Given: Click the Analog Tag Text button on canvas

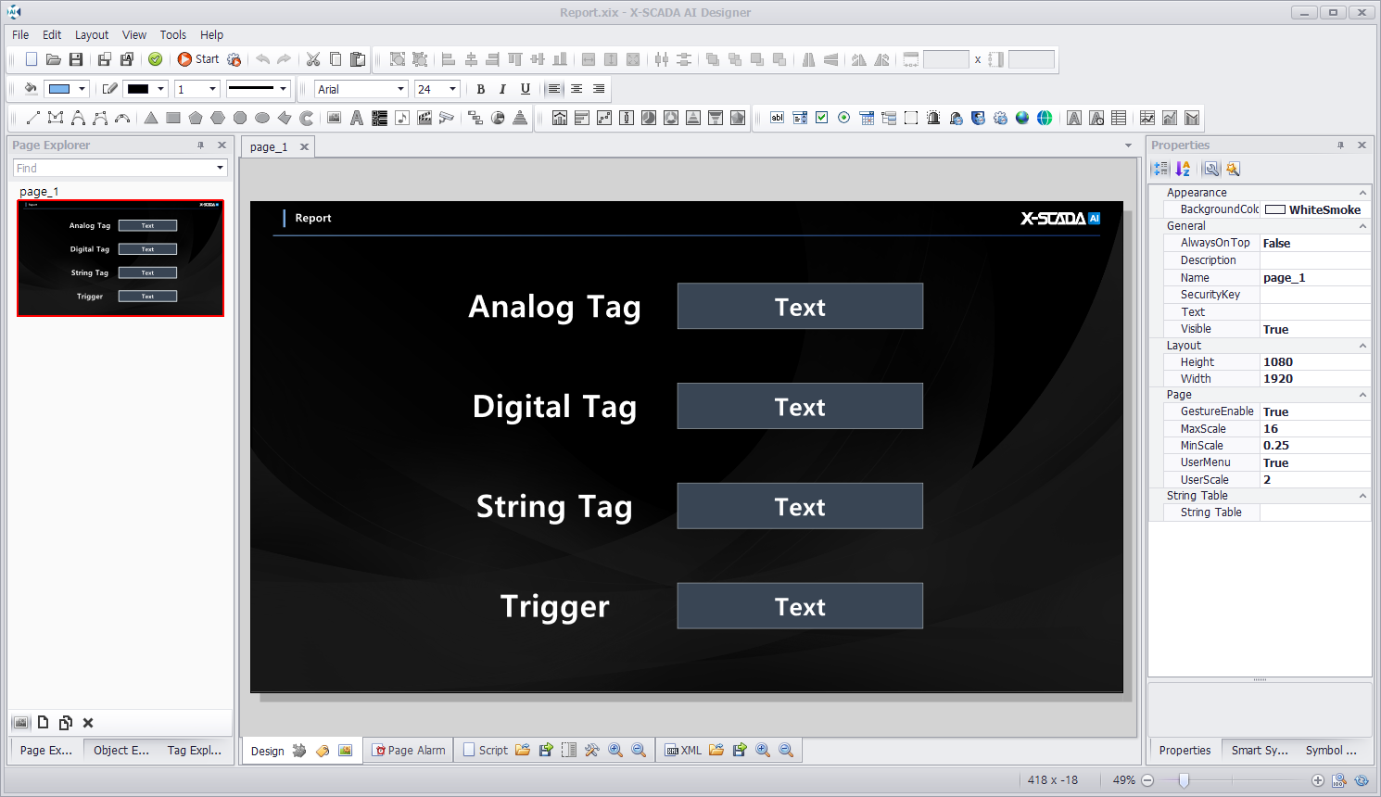Looking at the screenshot, I should (x=800, y=307).
